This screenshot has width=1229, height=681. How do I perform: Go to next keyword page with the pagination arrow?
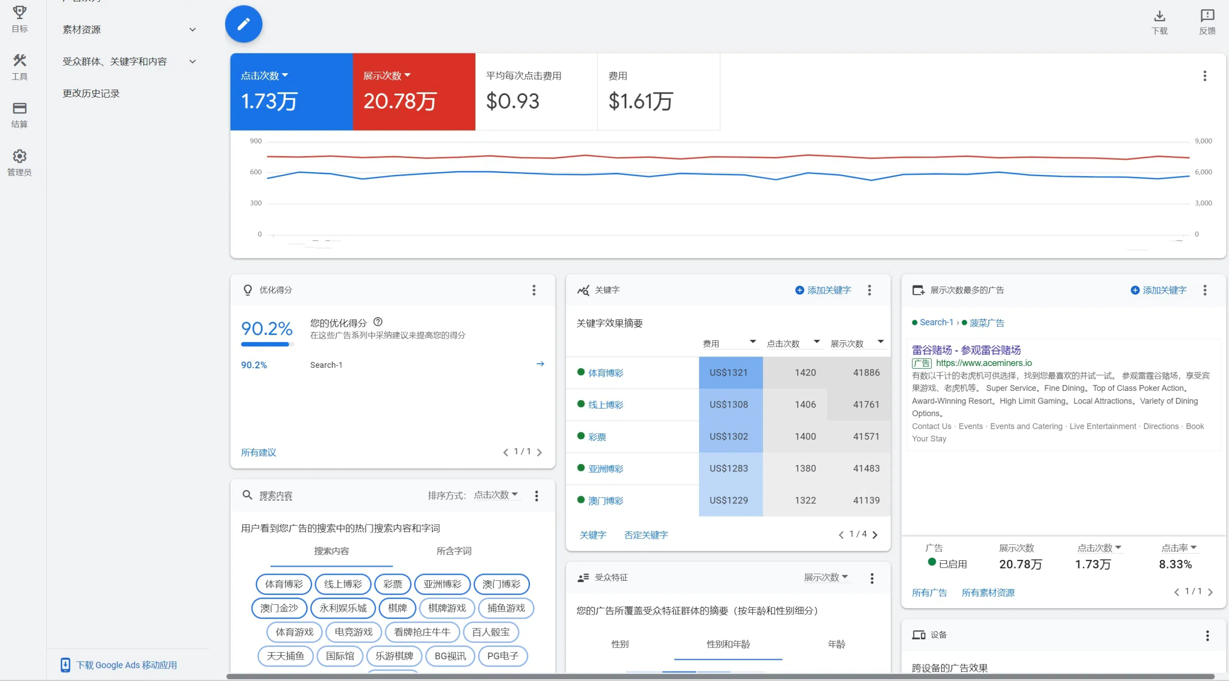(x=875, y=535)
